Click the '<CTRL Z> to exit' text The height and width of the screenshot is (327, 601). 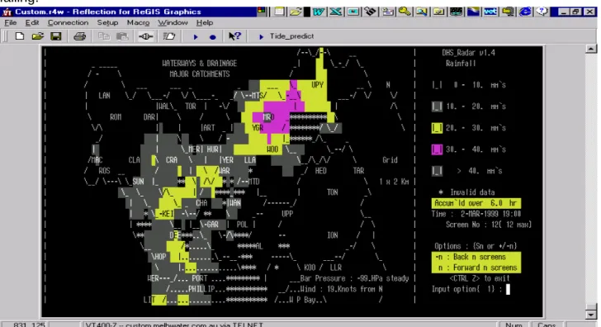point(480,278)
